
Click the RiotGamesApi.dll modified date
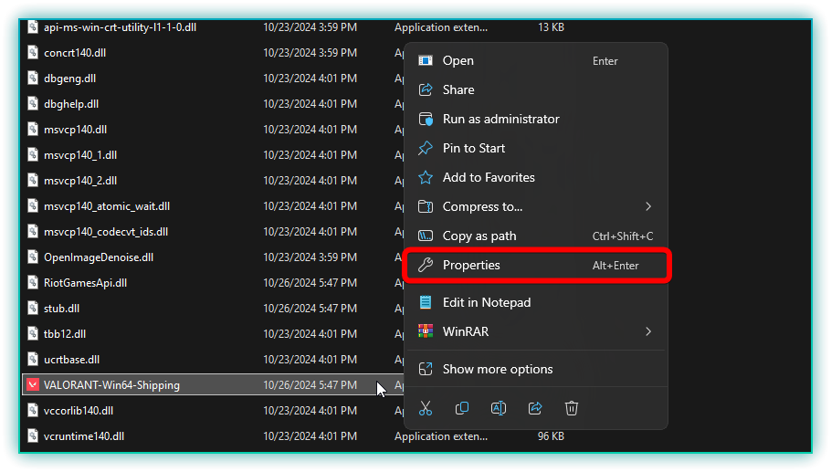pyautogui.click(x=310, y=282)
